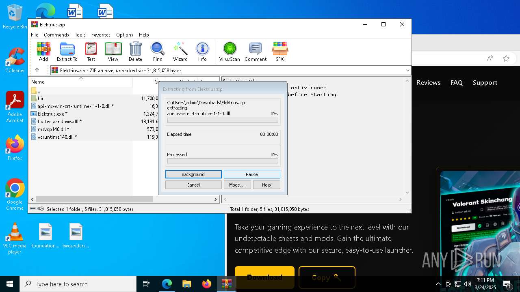This screenshot has width=520, height=292.
Task: Click the Delete trash can icon
Action: pos(135,52)
